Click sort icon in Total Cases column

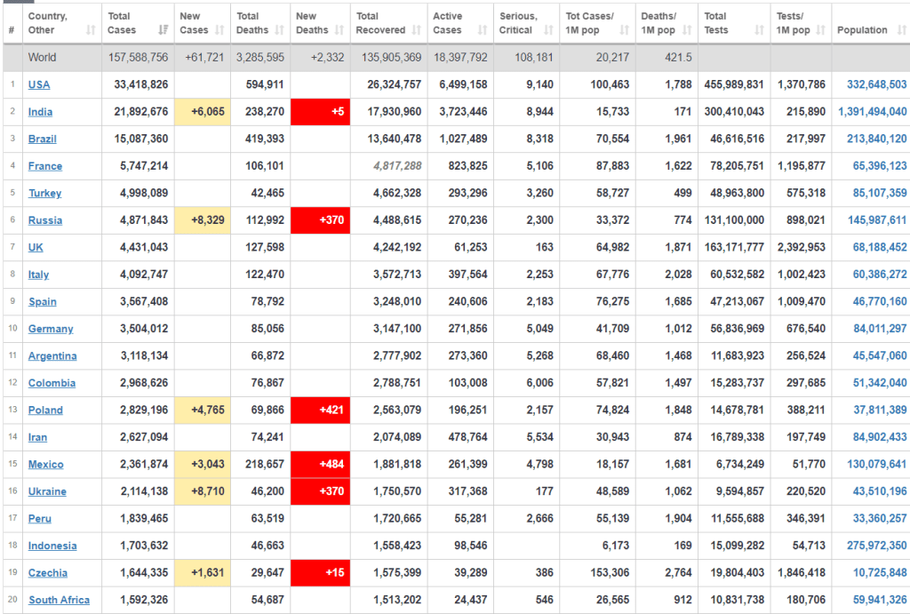pyautogui.click(x=163, y=30)
